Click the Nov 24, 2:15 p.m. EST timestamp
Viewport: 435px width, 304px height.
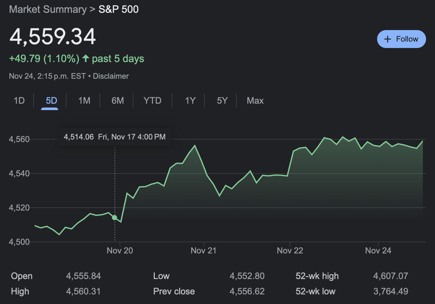47,76
